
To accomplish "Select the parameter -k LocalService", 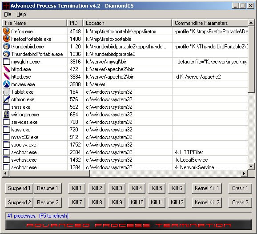I will click(191, 160).
